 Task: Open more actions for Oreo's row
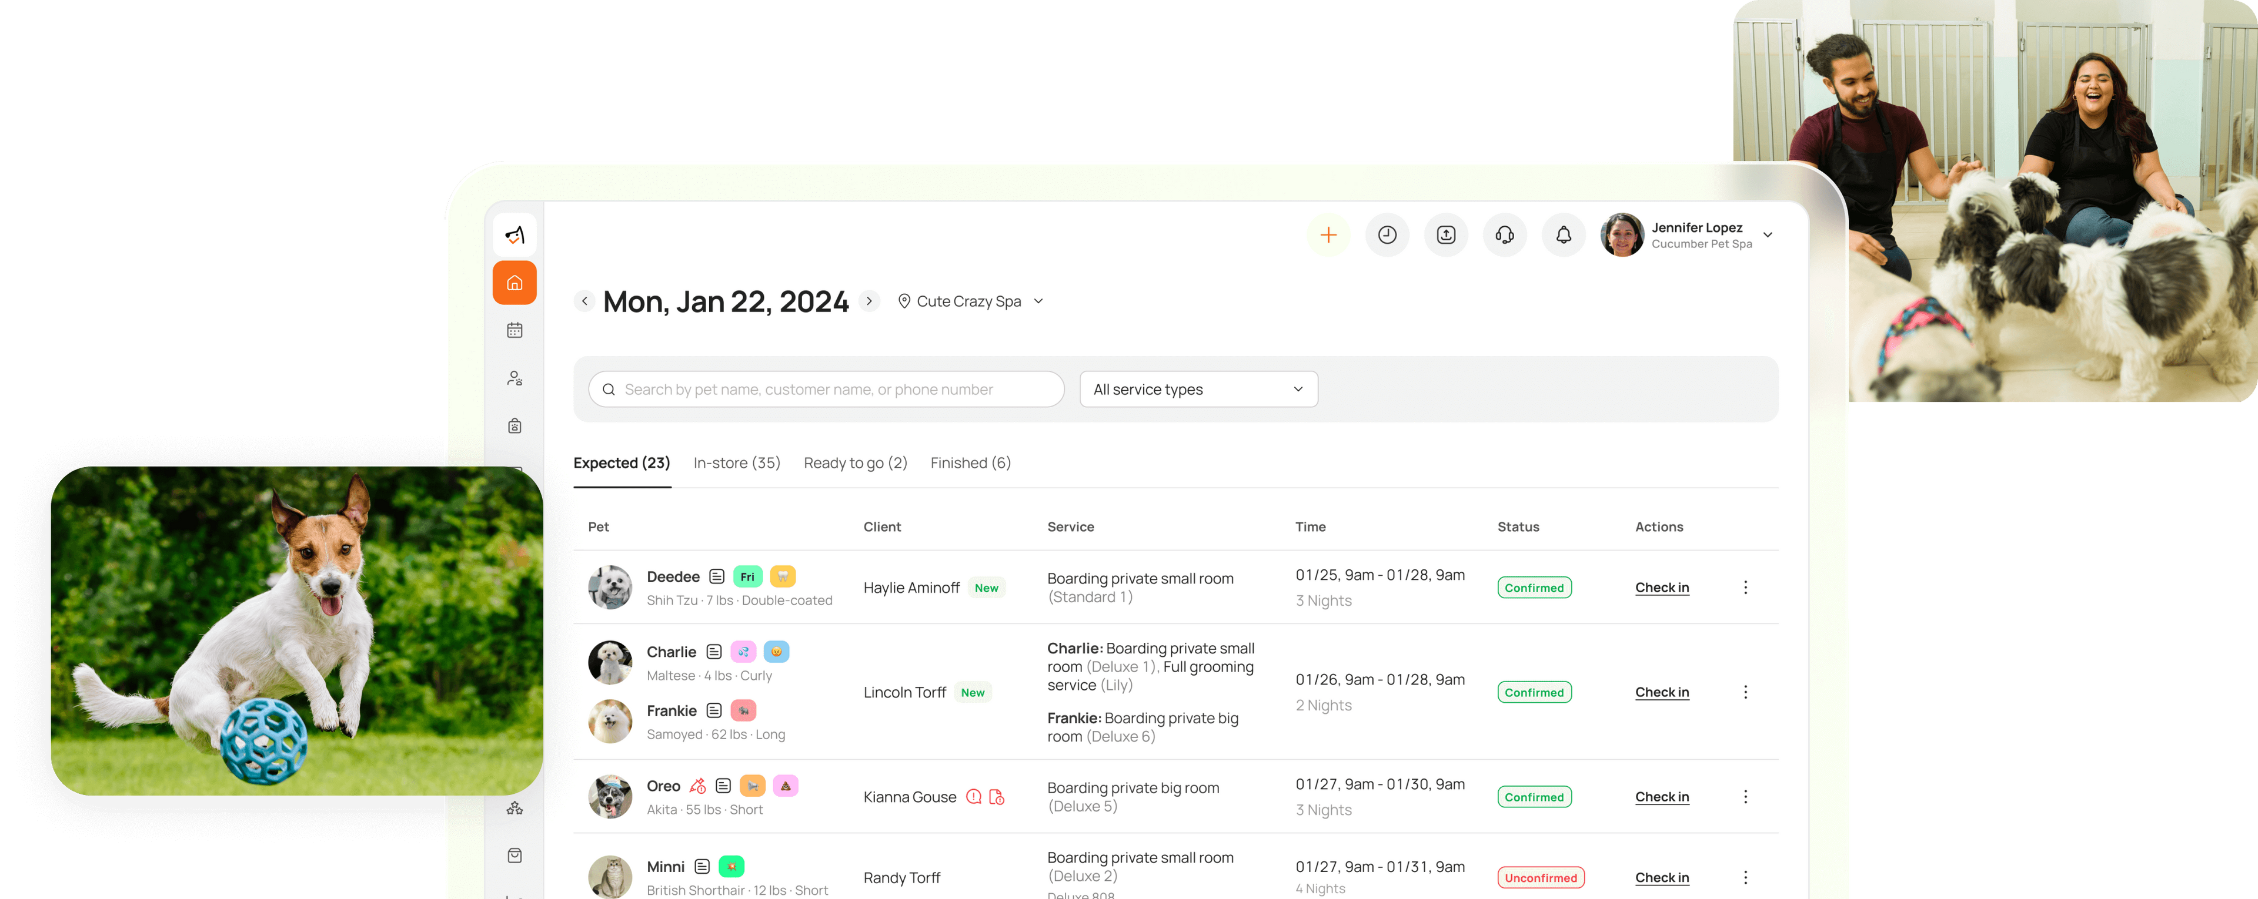click(x=1744, y=797)
